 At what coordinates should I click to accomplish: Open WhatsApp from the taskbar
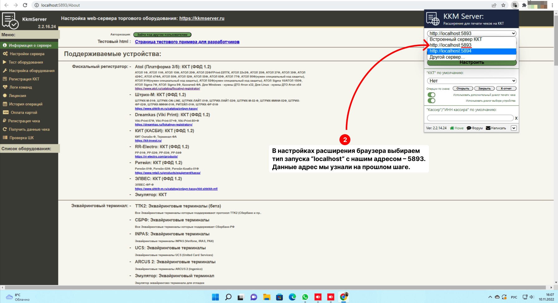tap(305, 297)
